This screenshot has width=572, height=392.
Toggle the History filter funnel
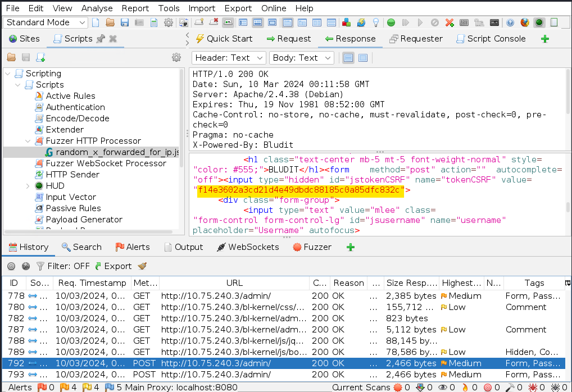(x=40, y=266)
